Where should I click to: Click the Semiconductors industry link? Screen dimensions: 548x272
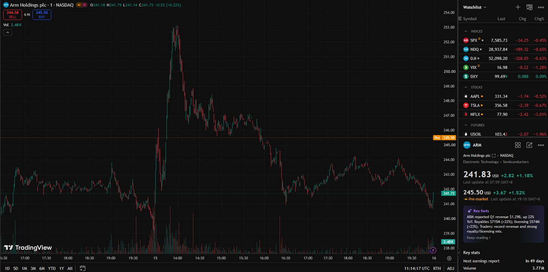pyautogui.click(x=516, y=162)
